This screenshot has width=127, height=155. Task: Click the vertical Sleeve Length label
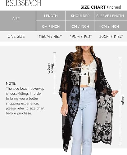click(51, 69)
